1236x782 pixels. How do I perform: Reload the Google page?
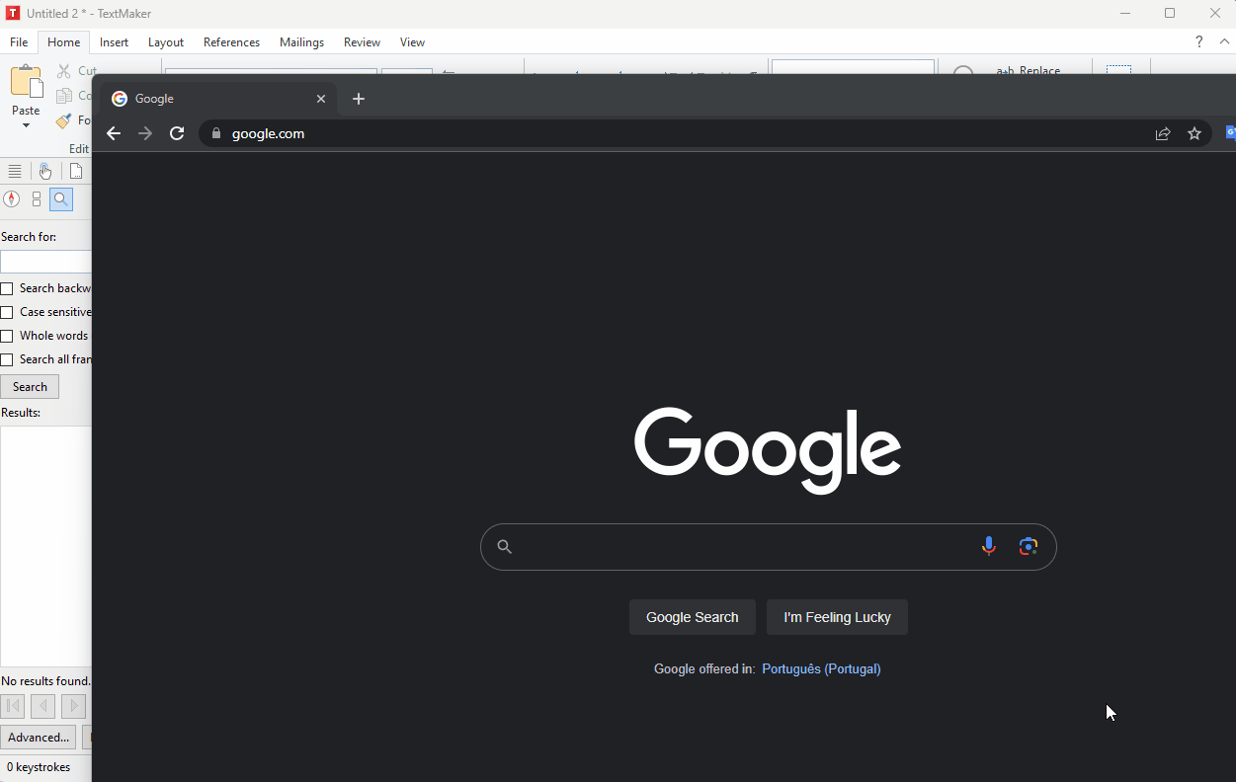coord(177,133)
